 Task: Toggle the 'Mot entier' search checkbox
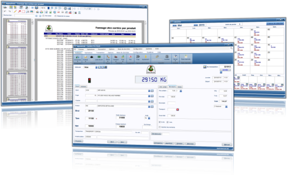click(x=43, y=16)
